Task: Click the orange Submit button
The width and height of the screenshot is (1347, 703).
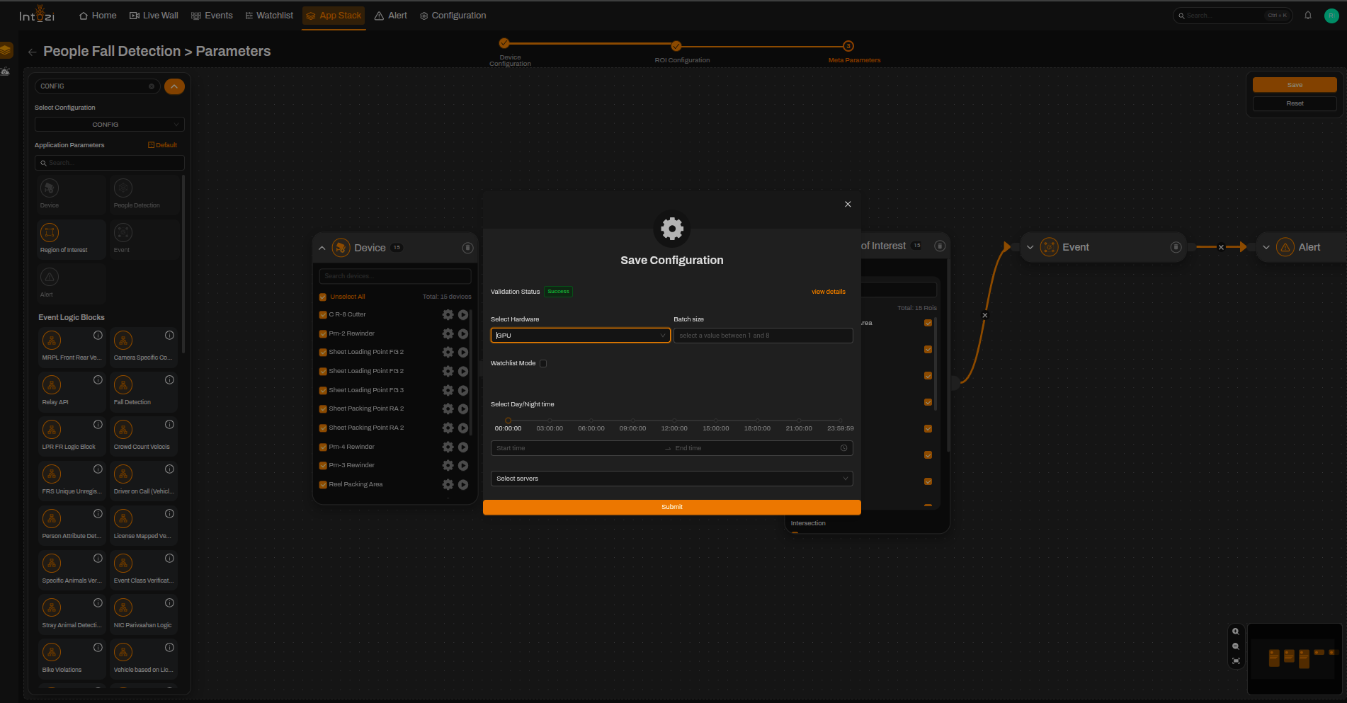Action: pos(671,507)
